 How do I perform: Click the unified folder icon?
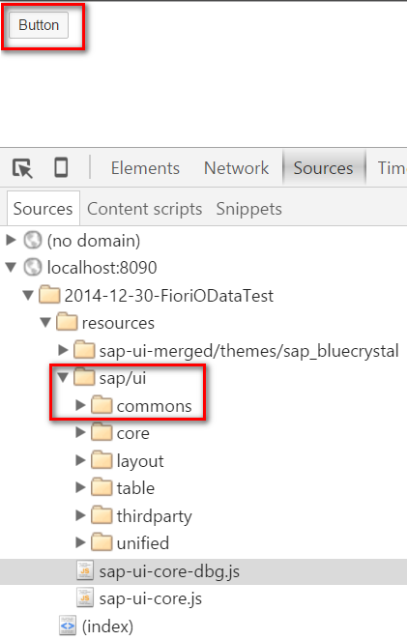click(102, 543)
